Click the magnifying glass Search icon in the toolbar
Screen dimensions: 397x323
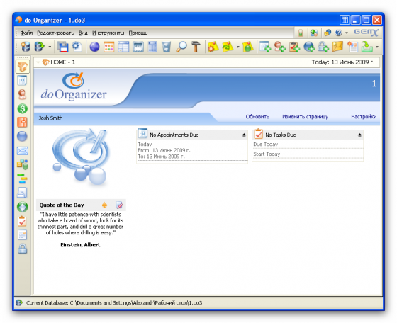pyautogui.click(x=181, y=47)
